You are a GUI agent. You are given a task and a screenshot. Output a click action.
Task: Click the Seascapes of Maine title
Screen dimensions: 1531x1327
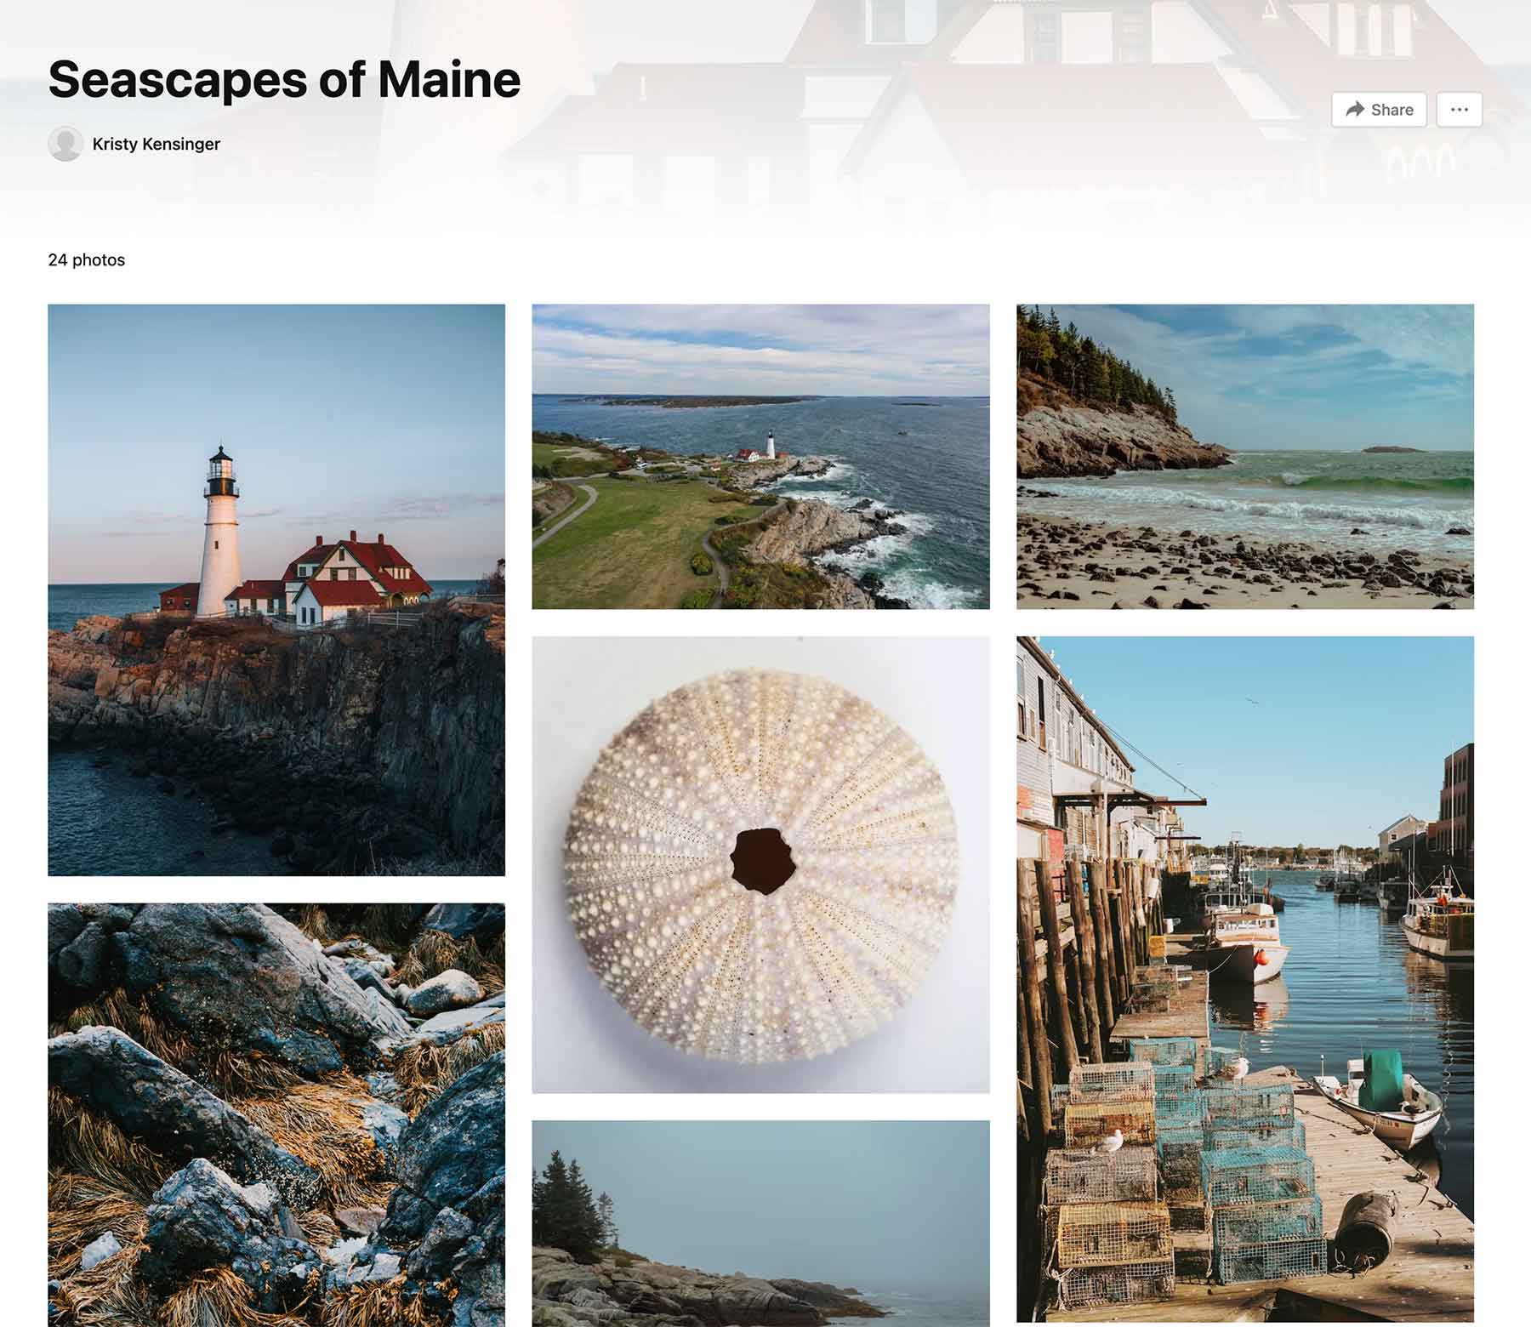point(284,79)
